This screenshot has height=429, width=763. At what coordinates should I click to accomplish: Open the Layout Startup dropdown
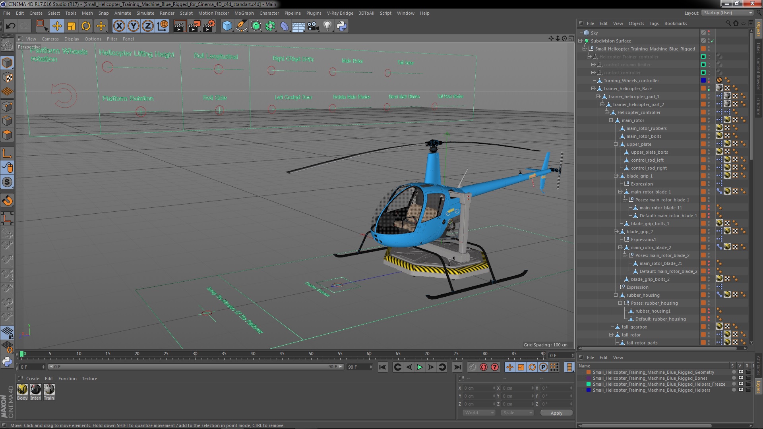[727, 13]
